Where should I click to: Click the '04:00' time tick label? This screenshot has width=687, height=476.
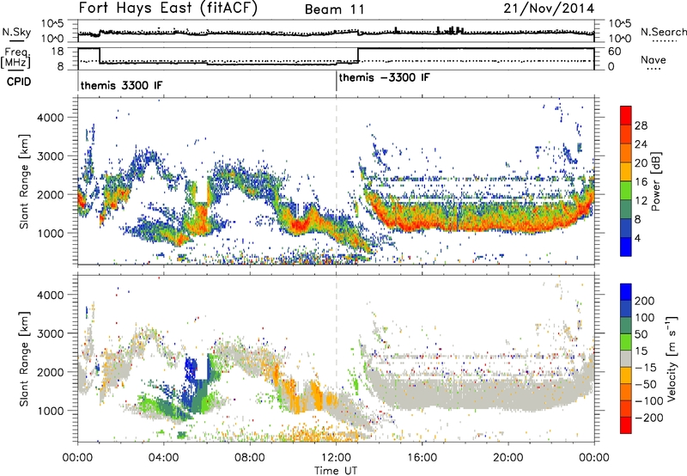[163, 458]
